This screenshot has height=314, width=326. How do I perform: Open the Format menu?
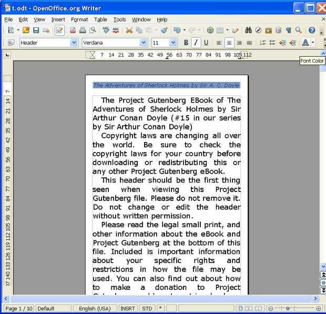tap(79, 19)
